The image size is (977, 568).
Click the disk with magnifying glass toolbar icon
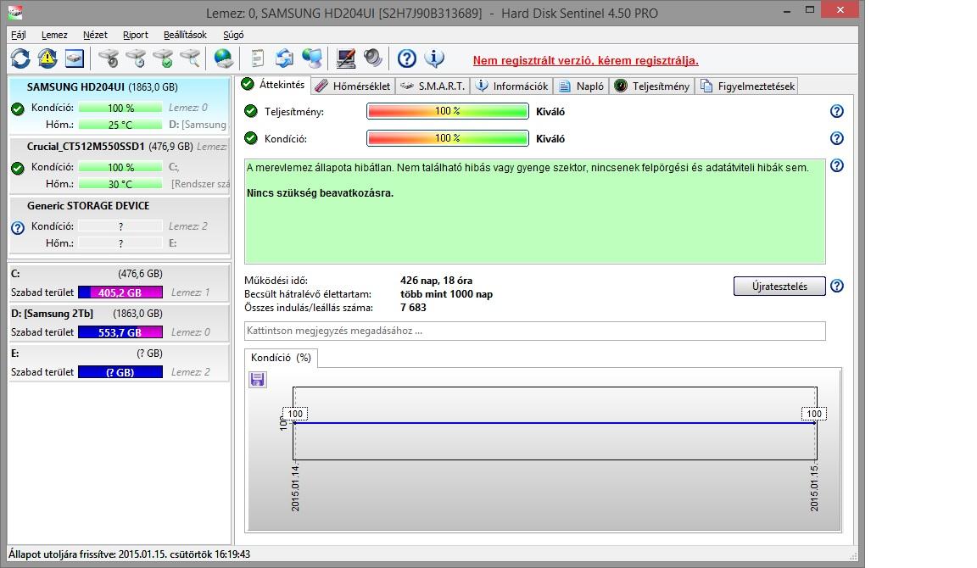tap(190, 59)
